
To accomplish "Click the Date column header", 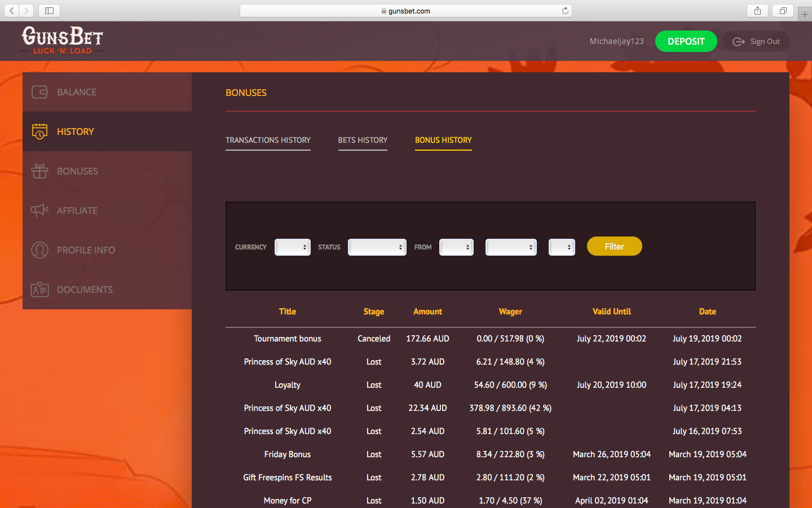I will pyautogui.click(x=708, y=312).
